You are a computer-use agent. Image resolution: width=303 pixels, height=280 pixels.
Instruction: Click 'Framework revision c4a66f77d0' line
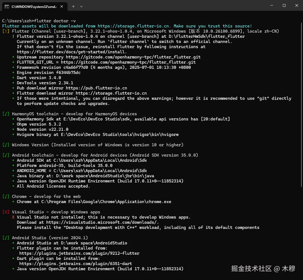coord(104,67)
